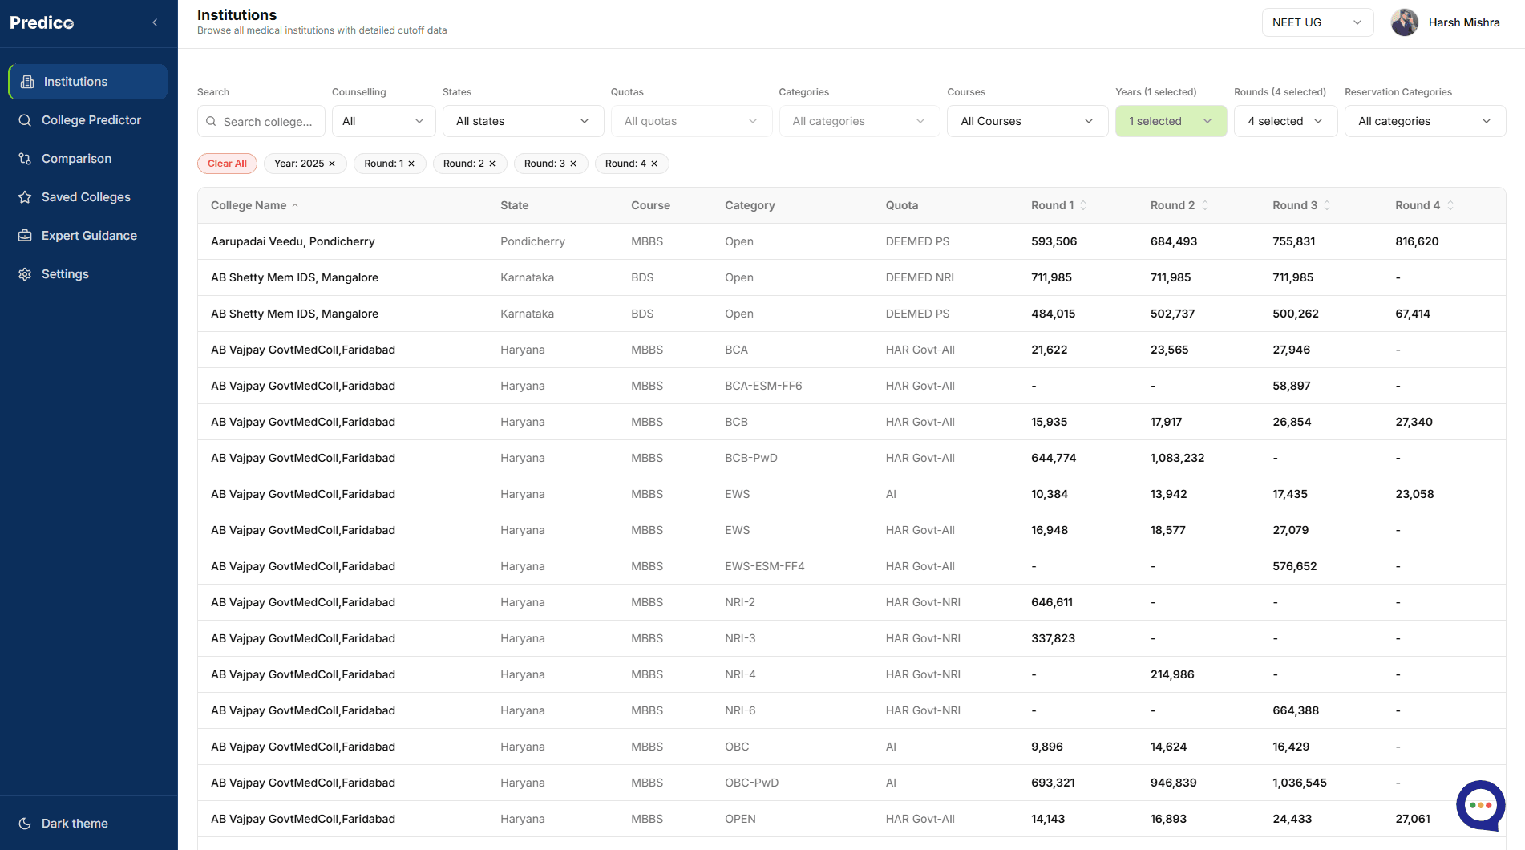Click the Quota column header
The height and width of the screenshot is (850, 1525).
coord(902,205)
